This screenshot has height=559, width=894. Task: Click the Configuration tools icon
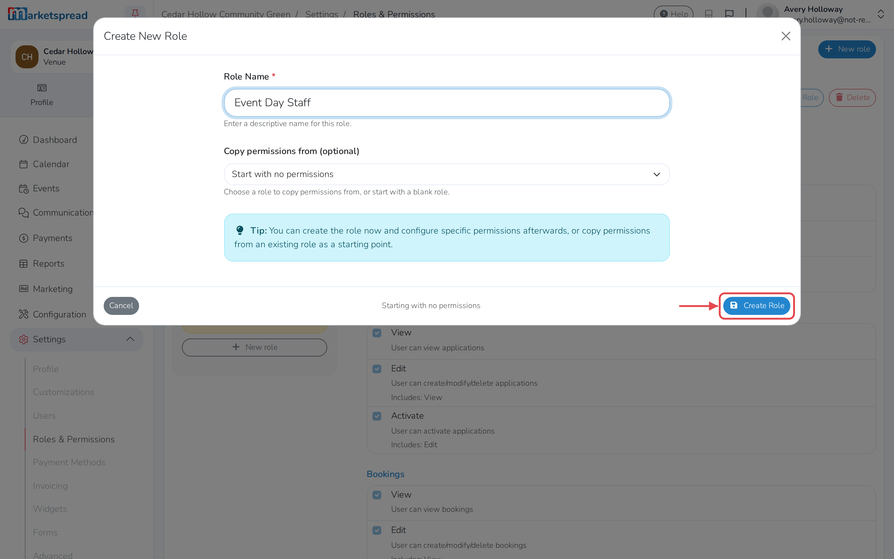pyautogui.click(x=24, y=314)
